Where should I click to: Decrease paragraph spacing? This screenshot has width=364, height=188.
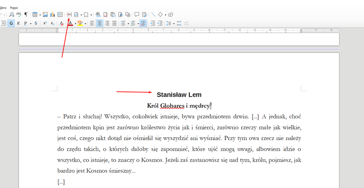[x=187, y=23]
